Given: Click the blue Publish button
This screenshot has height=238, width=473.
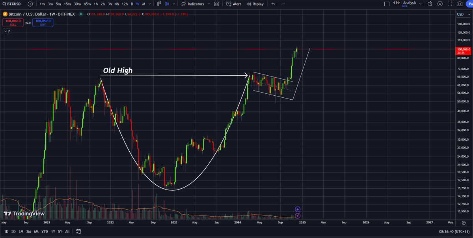Looking at the screenshot, I should (469, 4).
